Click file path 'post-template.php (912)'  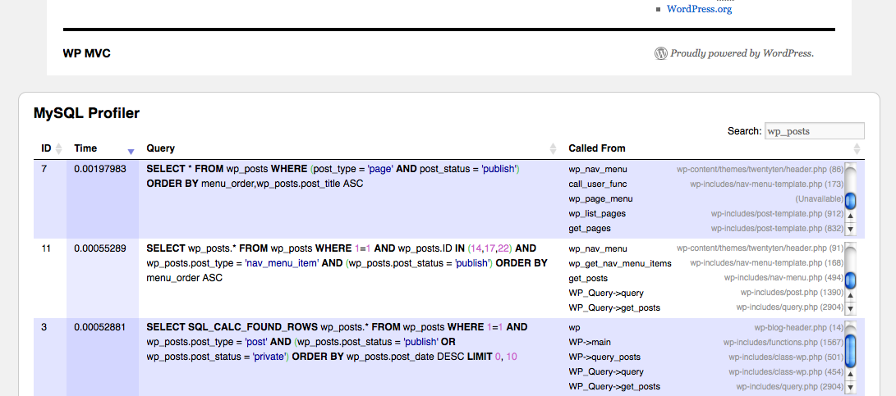point(777,213)
